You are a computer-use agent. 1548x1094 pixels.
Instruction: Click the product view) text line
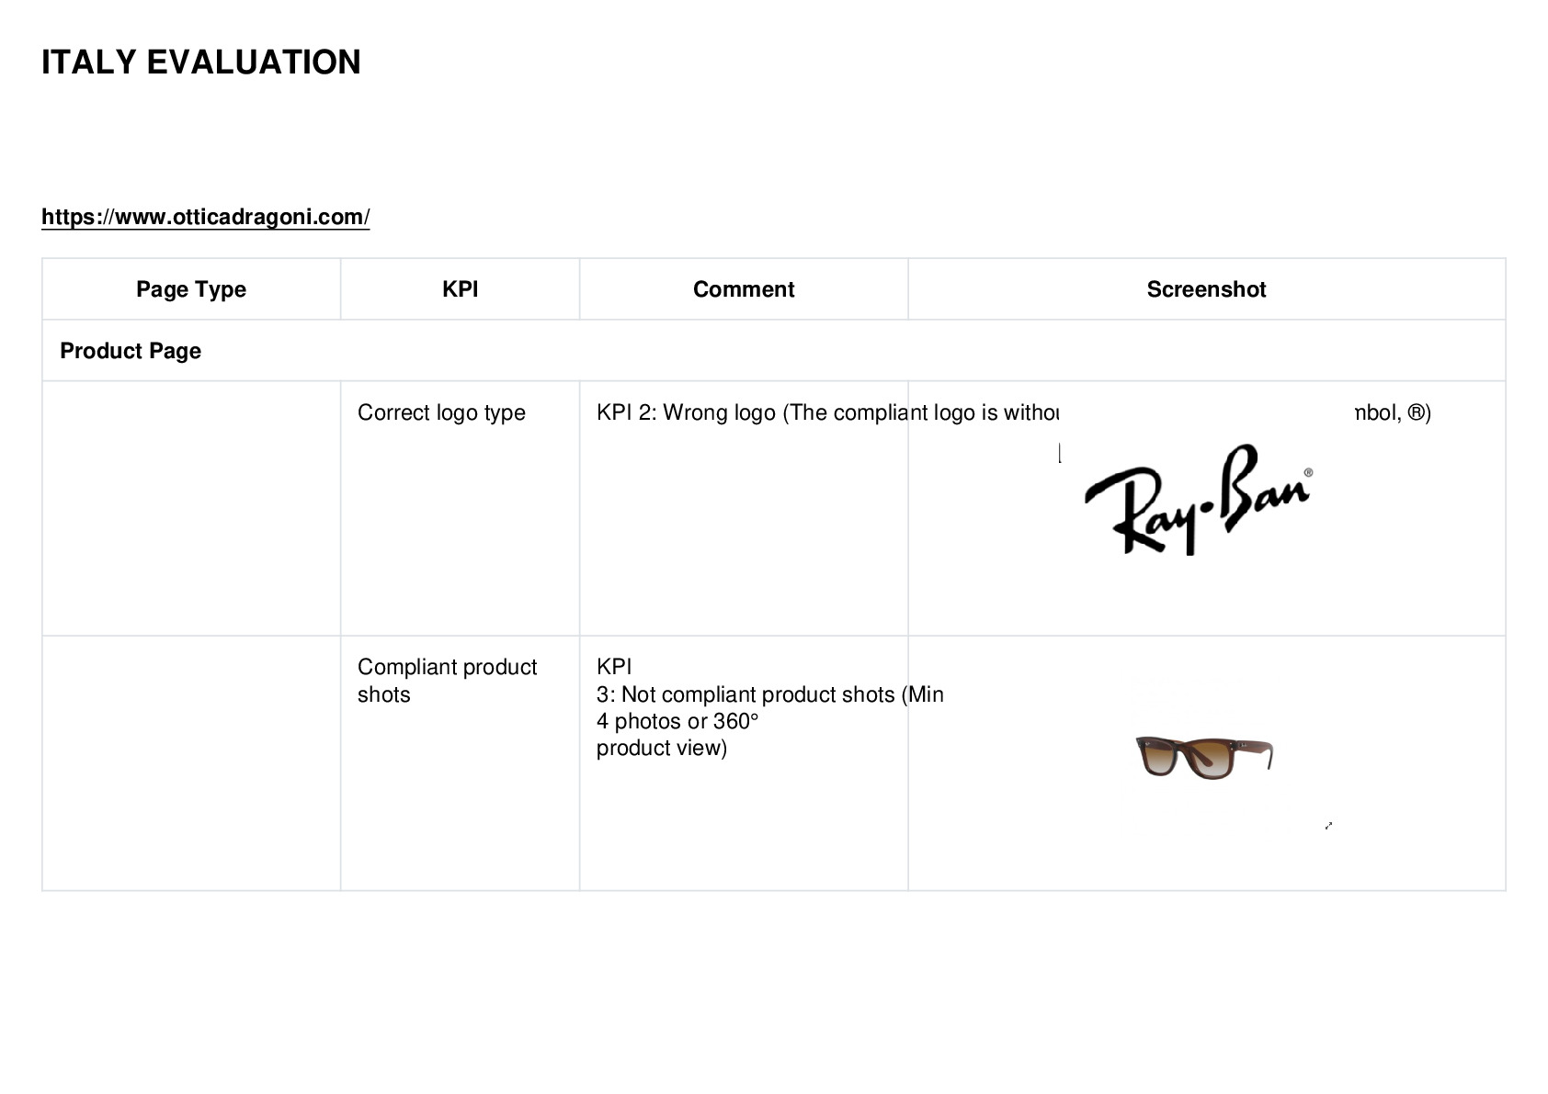click(662, 748)
